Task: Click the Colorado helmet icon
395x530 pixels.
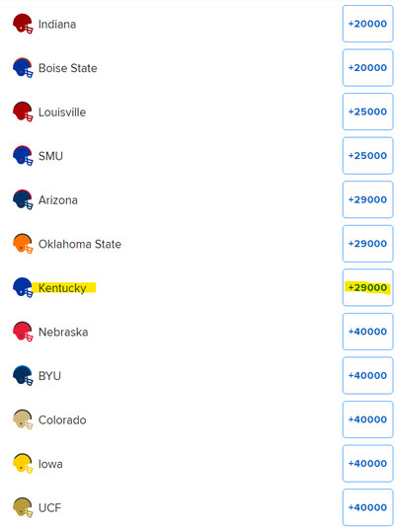Action: 23,419
